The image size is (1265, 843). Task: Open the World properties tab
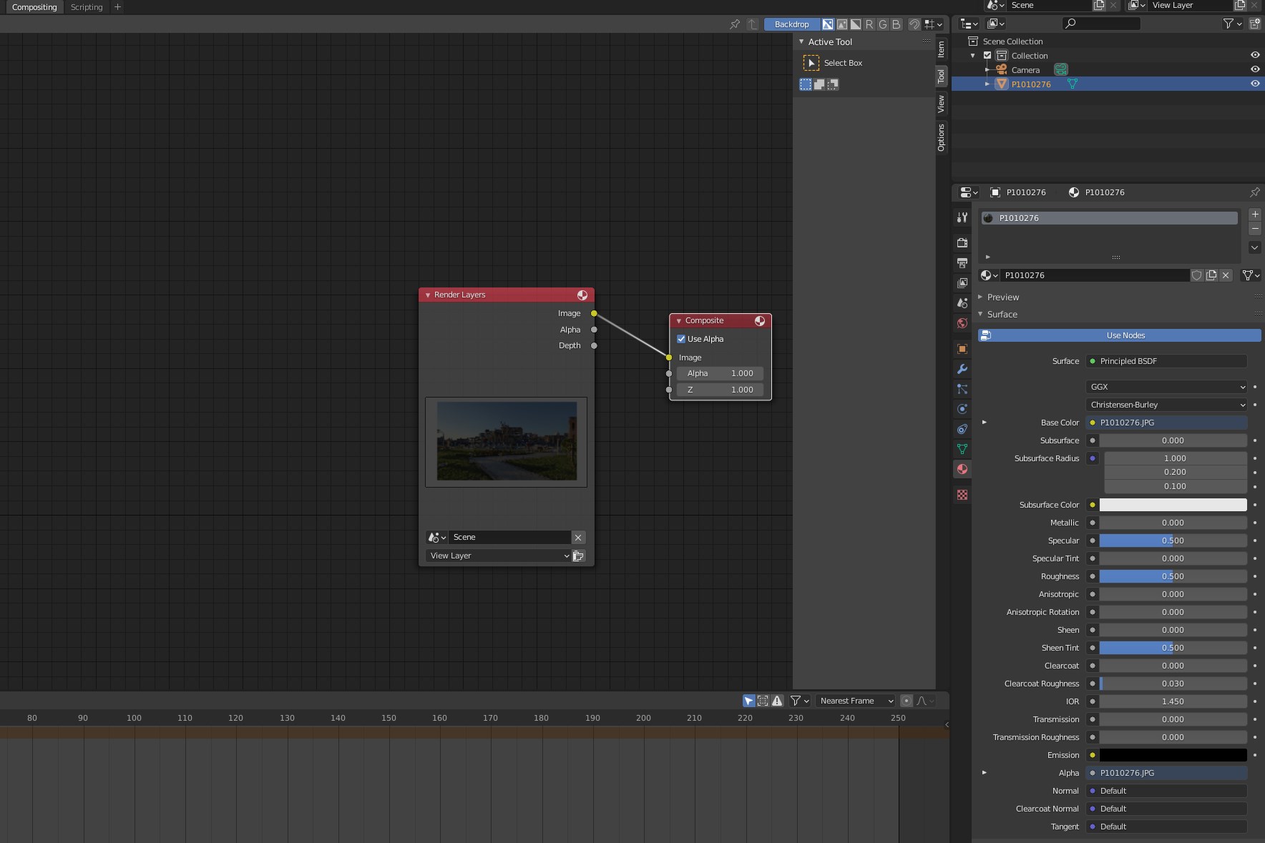(962, 323)
